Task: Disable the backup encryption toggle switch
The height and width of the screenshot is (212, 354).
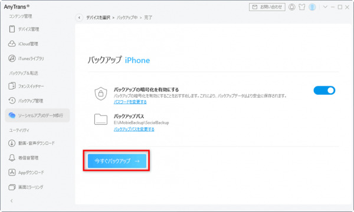Action: point(324,90)
